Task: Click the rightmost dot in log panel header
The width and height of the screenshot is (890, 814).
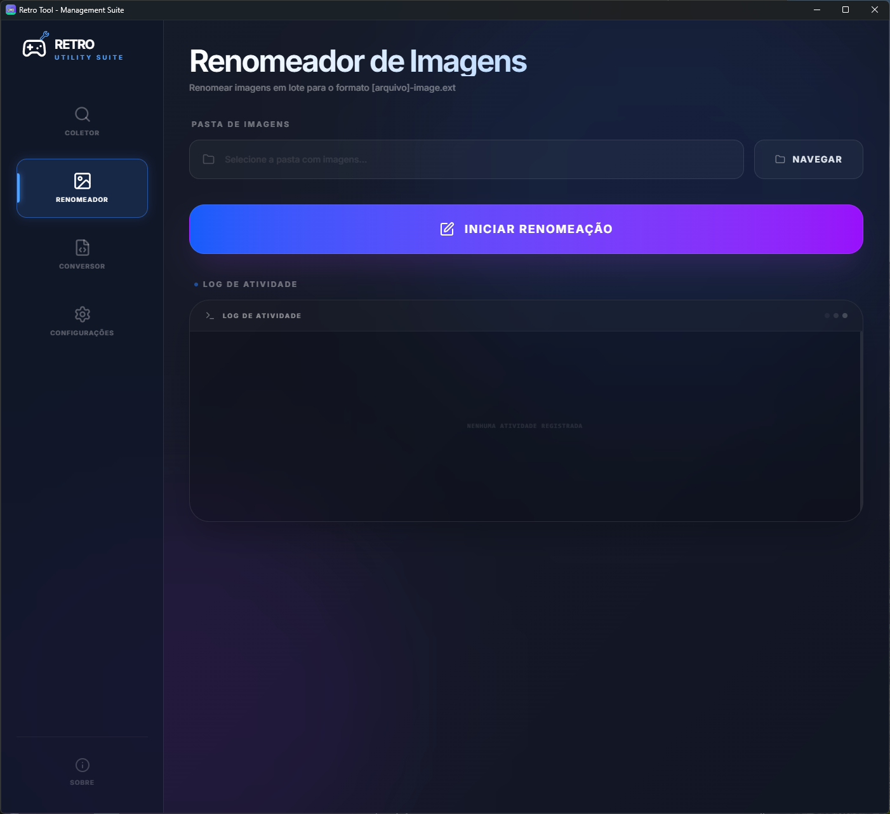Action: (844, 314)
